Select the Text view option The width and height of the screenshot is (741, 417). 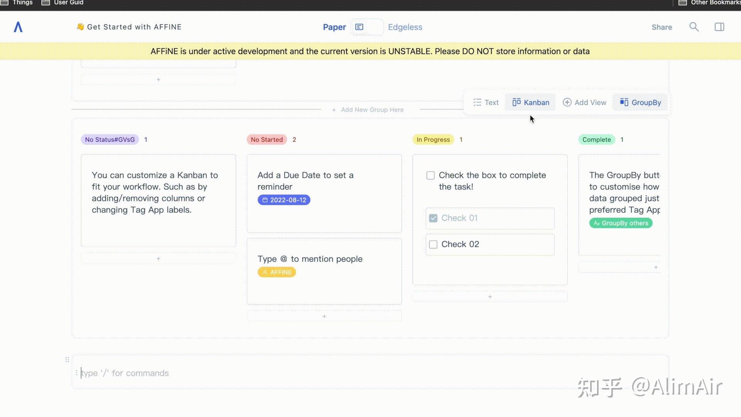486,102
